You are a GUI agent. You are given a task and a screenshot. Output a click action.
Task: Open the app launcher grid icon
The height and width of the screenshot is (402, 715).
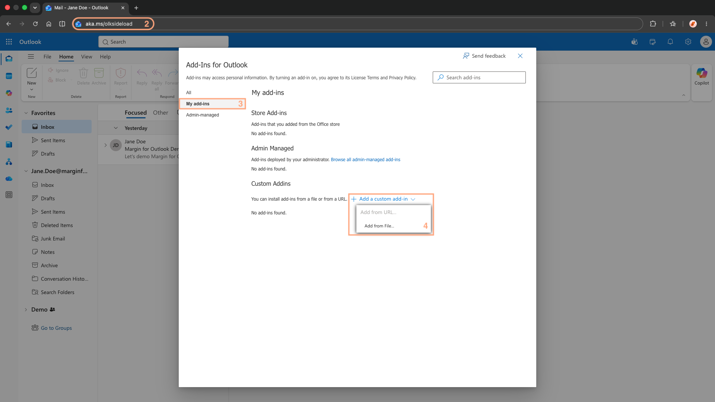[9, 42]
